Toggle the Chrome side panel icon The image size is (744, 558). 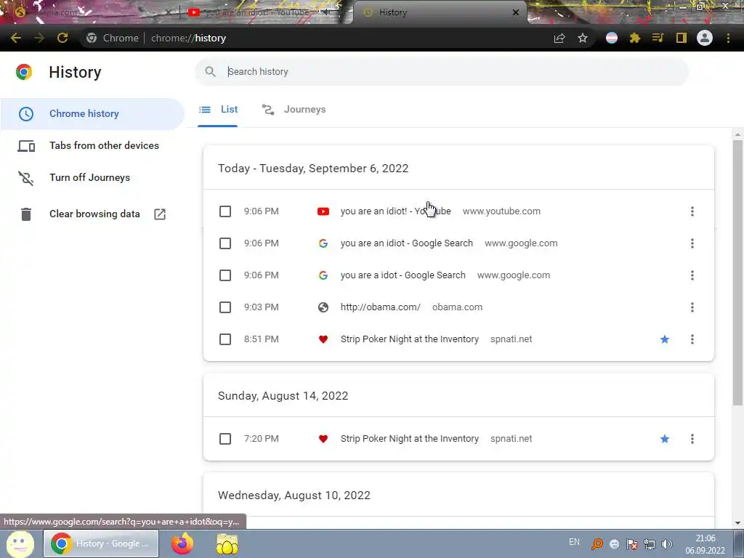[x=682, y=38]
